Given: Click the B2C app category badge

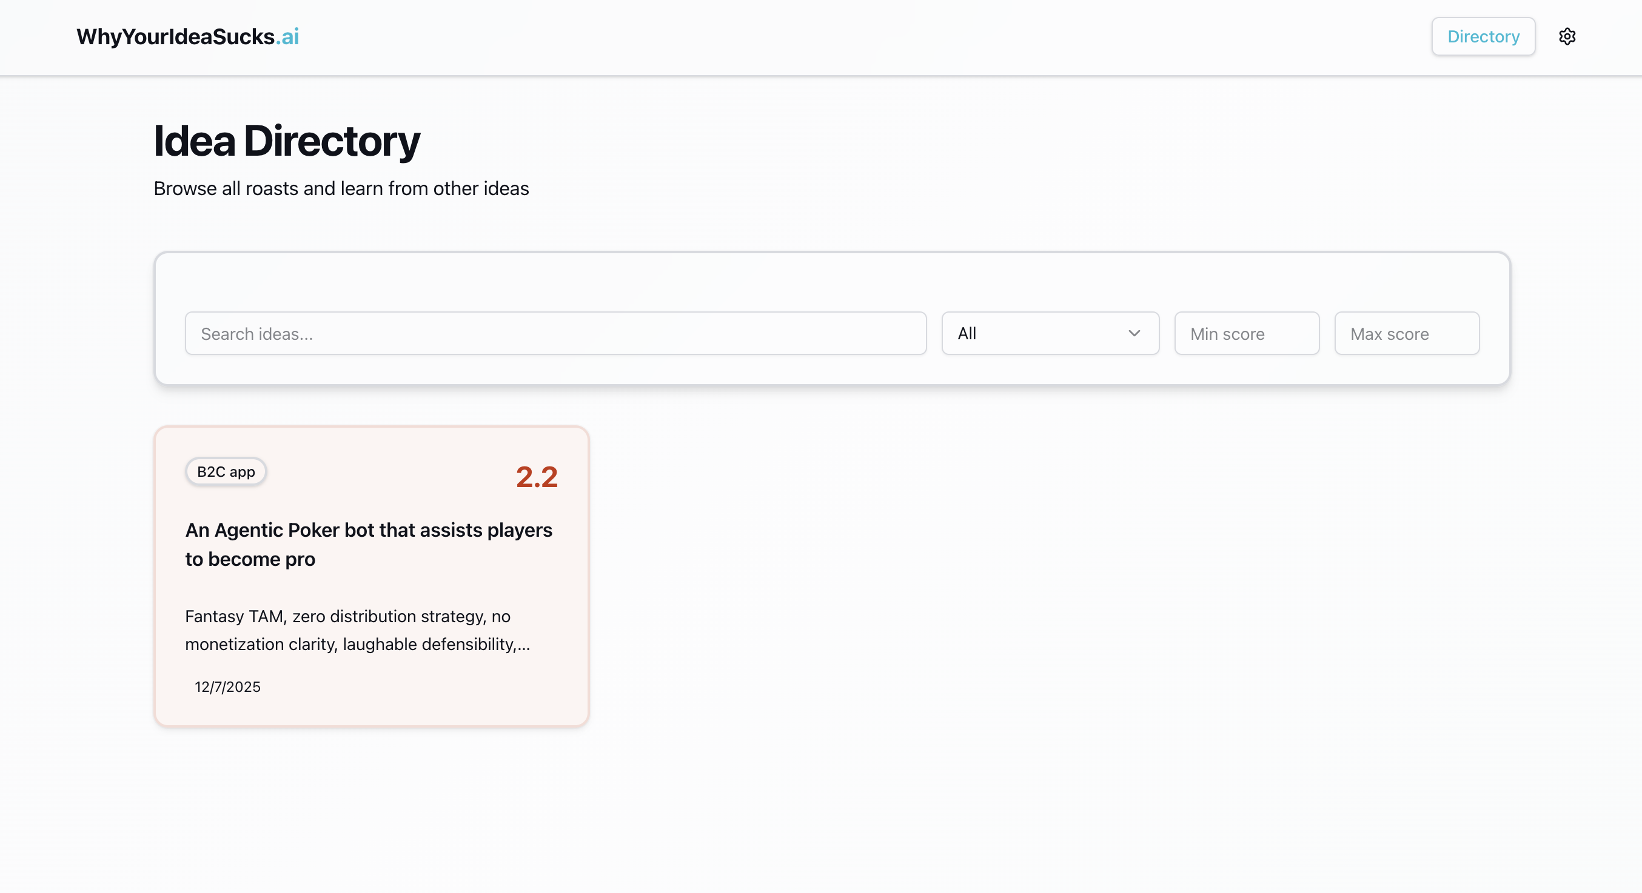Looking at the screenshot, I should click(226, 471).
